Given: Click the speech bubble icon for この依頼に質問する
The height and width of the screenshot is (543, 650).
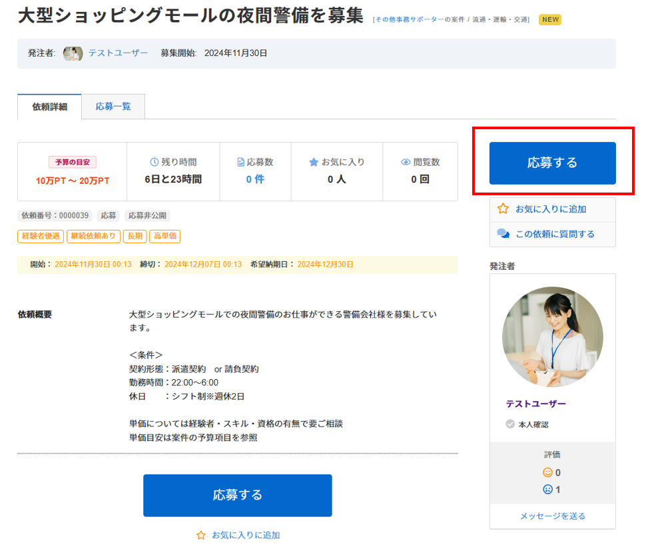Looking at the screenshot, I should (x=503, y=234).
